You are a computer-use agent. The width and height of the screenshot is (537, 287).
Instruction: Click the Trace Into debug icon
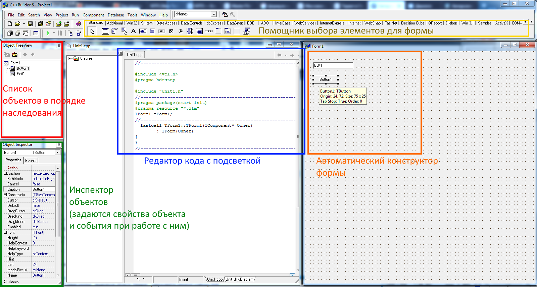[x=70, y=33]
